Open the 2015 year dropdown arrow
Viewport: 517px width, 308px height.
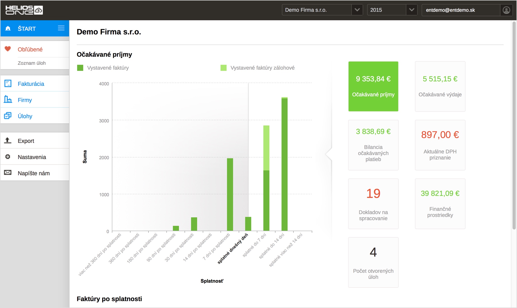point(412,10)
